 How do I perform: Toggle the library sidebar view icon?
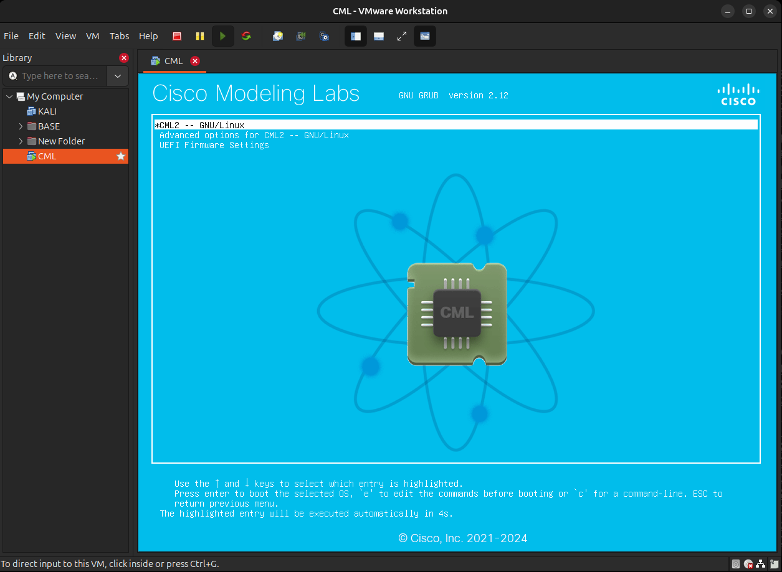click(x=356, y=36)
